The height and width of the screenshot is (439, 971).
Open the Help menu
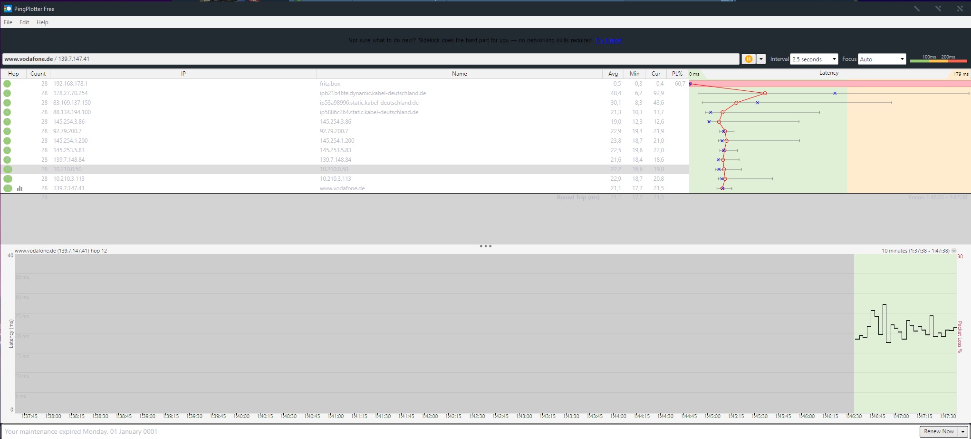(42, 22)
